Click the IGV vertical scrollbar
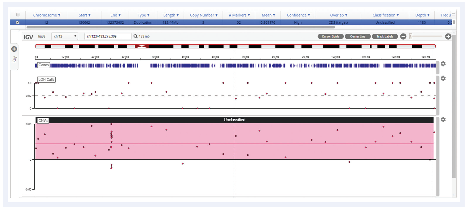The height and width of the screenshot is (210, 467). [454, 106]
